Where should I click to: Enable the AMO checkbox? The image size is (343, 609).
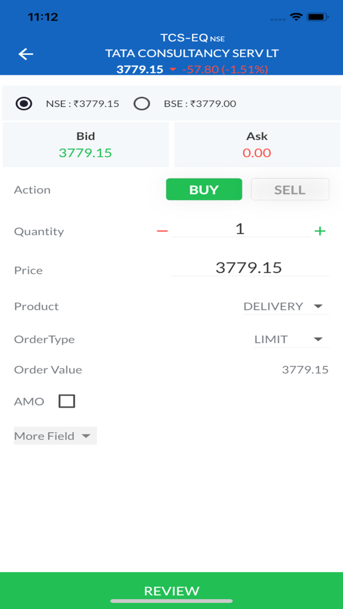click(x=66, y=400)
